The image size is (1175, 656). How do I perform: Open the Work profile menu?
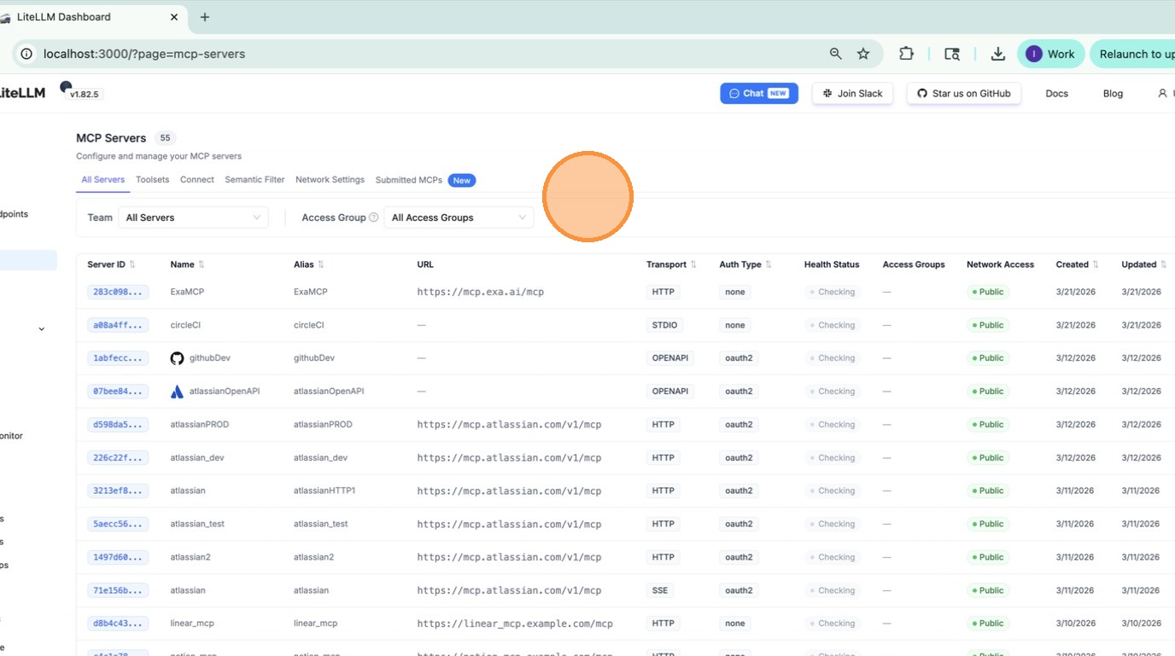pyautogui.click(x=1050, y=54)
